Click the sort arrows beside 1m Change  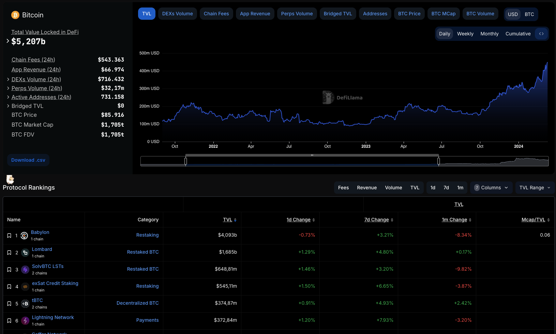tap(470, 220)
